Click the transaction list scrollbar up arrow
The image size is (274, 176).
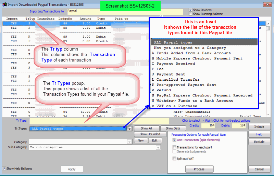tap(268, 24)
